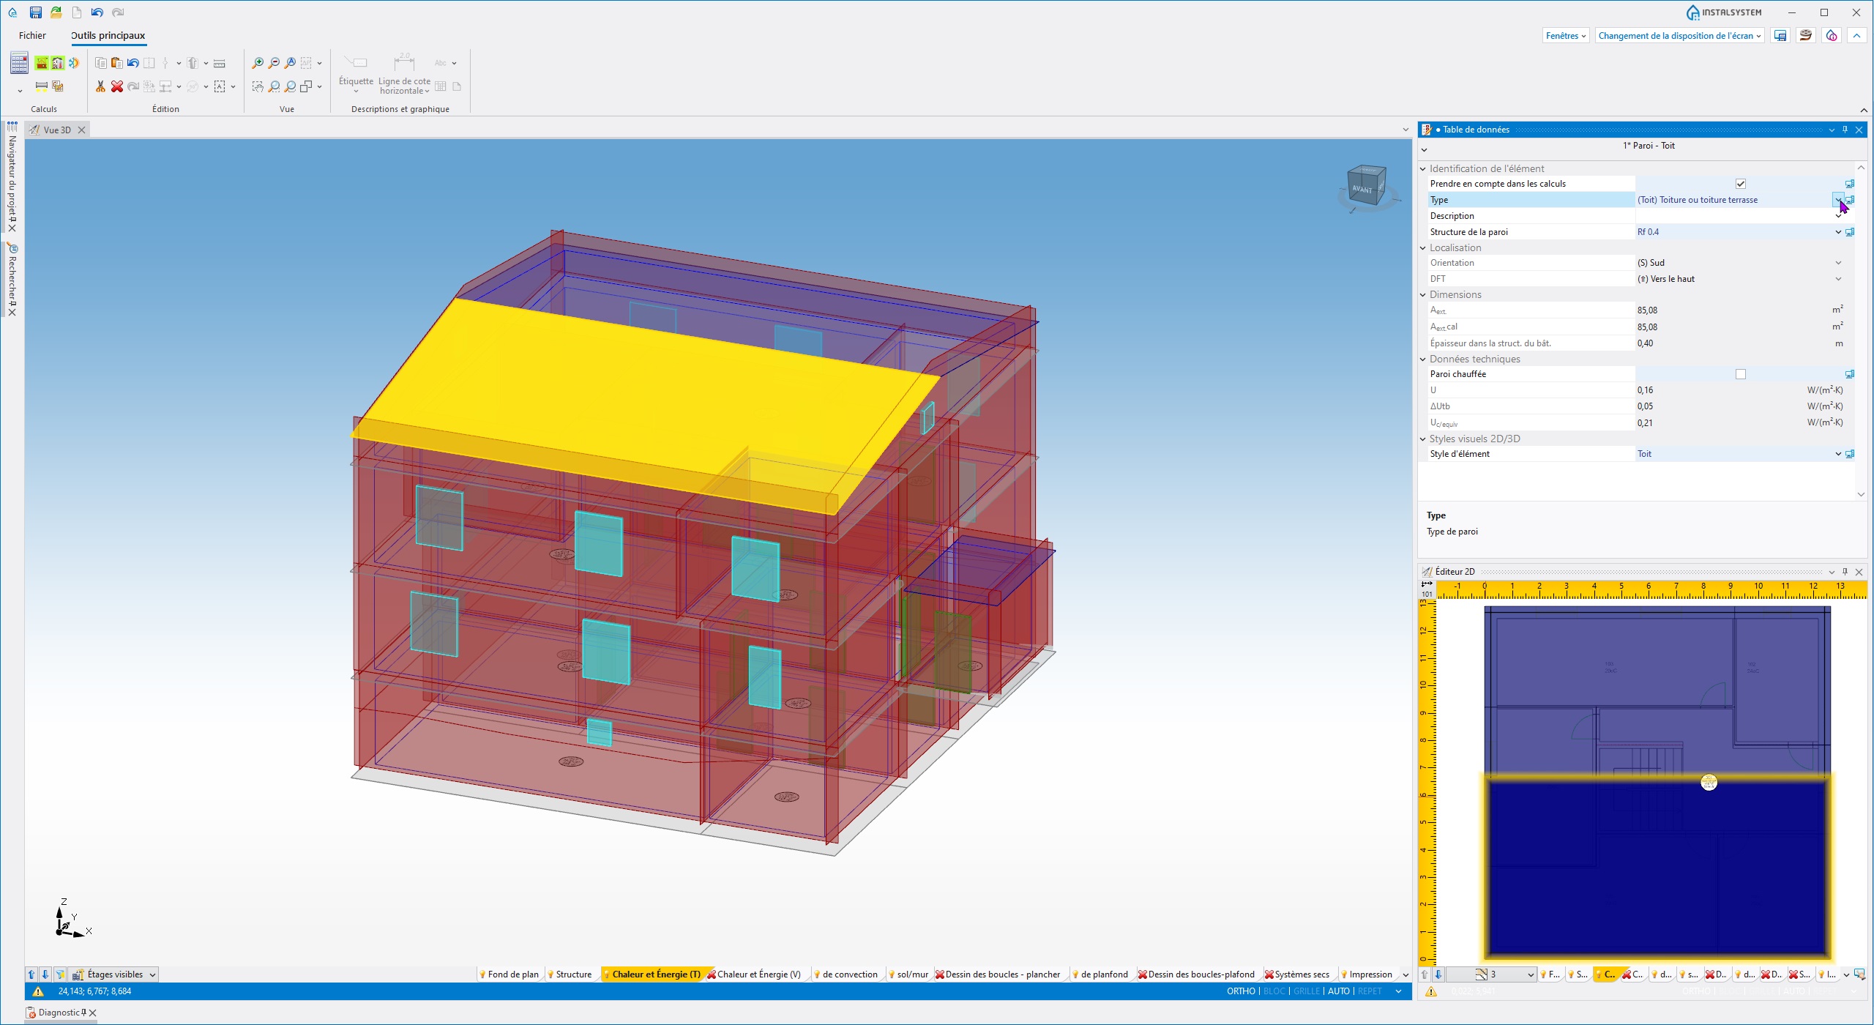Delete the selection with the red X icon

click(117, 86)
